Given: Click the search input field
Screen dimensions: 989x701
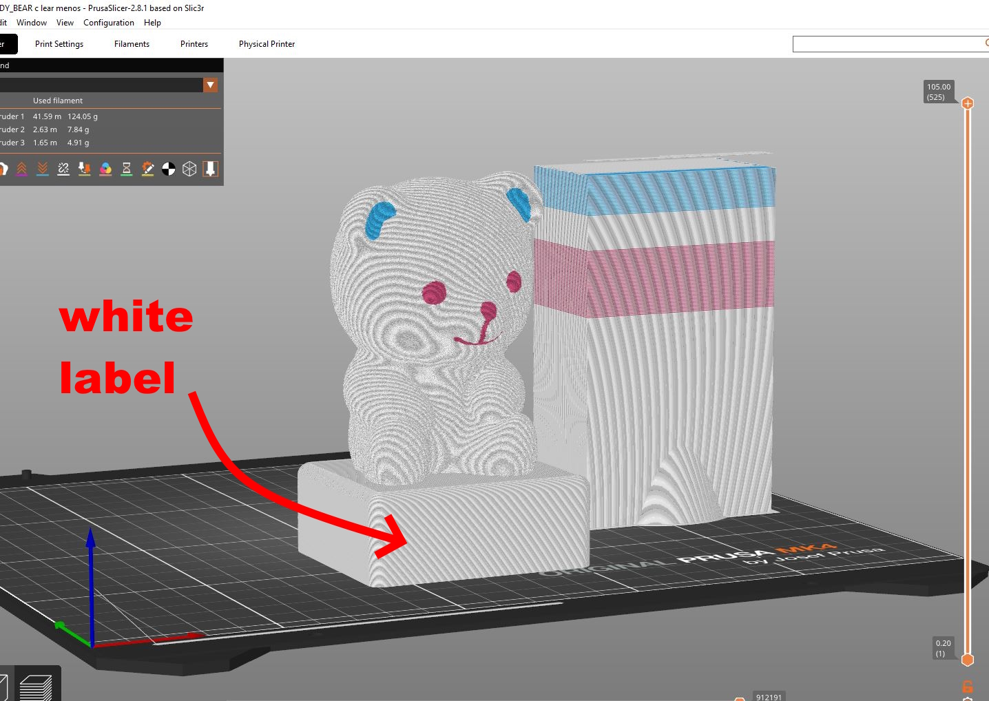Looking at the screenshot, I should tap(890, 44).
